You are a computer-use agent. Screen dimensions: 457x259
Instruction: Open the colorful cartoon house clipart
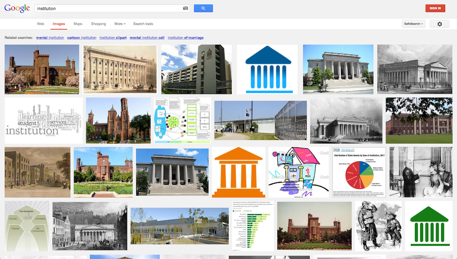(299, 172)
